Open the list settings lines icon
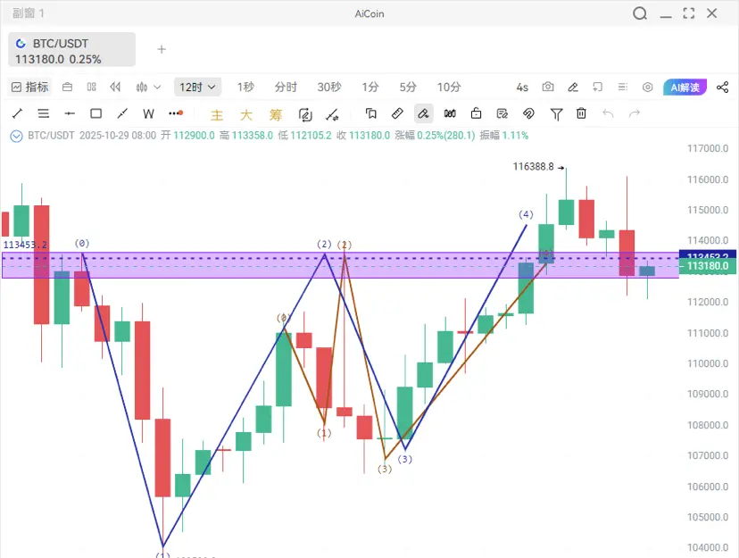Image resolution: width=739 pixels, height=558 pixels. pos(623,87)
